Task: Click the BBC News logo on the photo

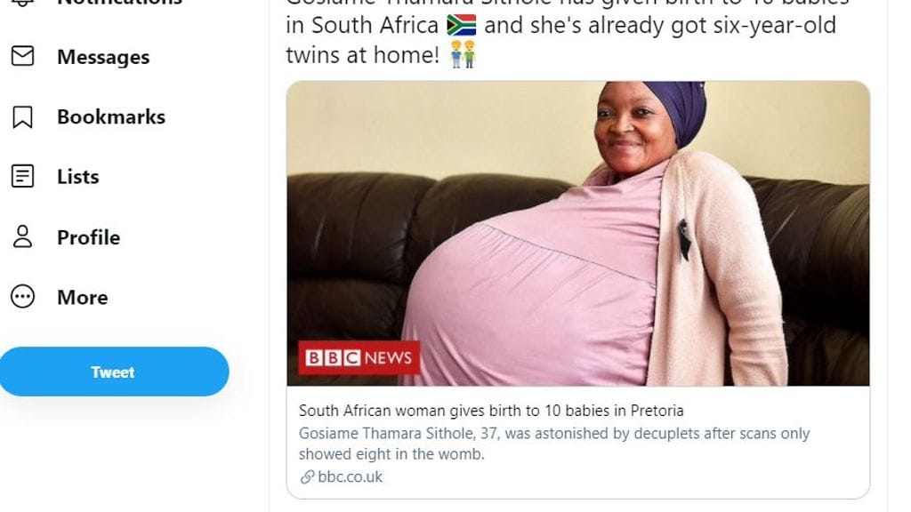Action: 359,357
